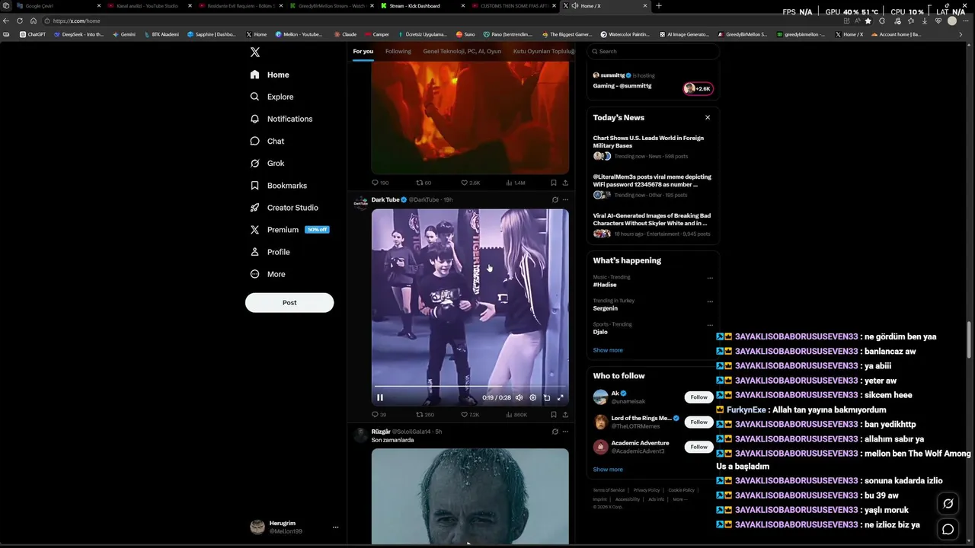Close the Today's News panel
Viewport: 975px width, 548px height.
pyautogui.click(x=708, y=117)
